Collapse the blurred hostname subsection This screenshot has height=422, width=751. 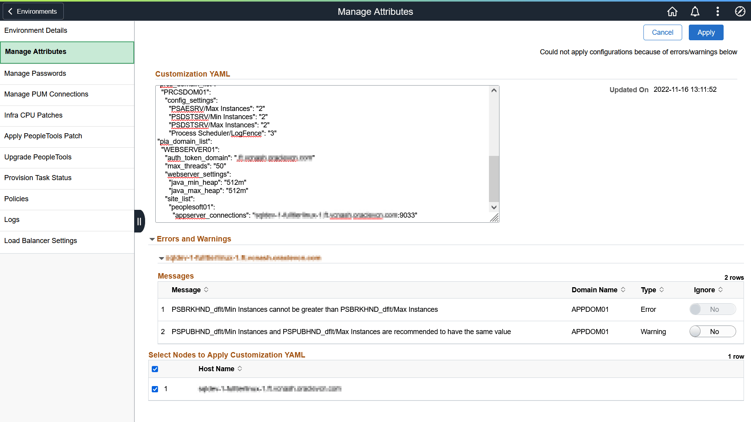tap(161, 258)
